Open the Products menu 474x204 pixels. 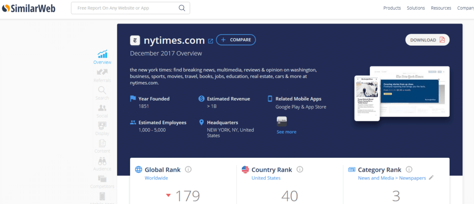click(x=392, y=8)
